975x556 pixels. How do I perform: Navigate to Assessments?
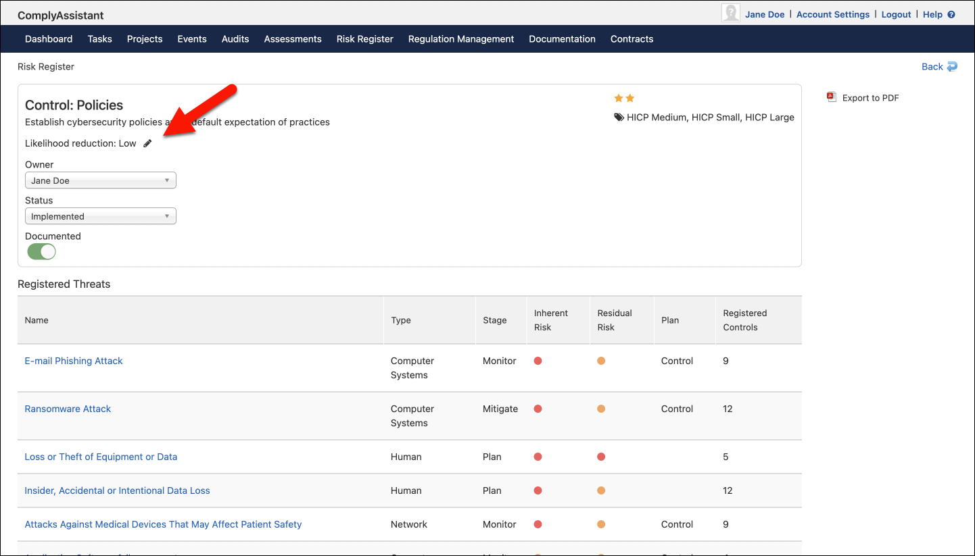click(293, 39)
